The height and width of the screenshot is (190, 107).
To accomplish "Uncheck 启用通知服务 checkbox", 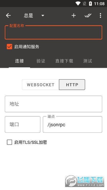I will click(x=9, y=47).
